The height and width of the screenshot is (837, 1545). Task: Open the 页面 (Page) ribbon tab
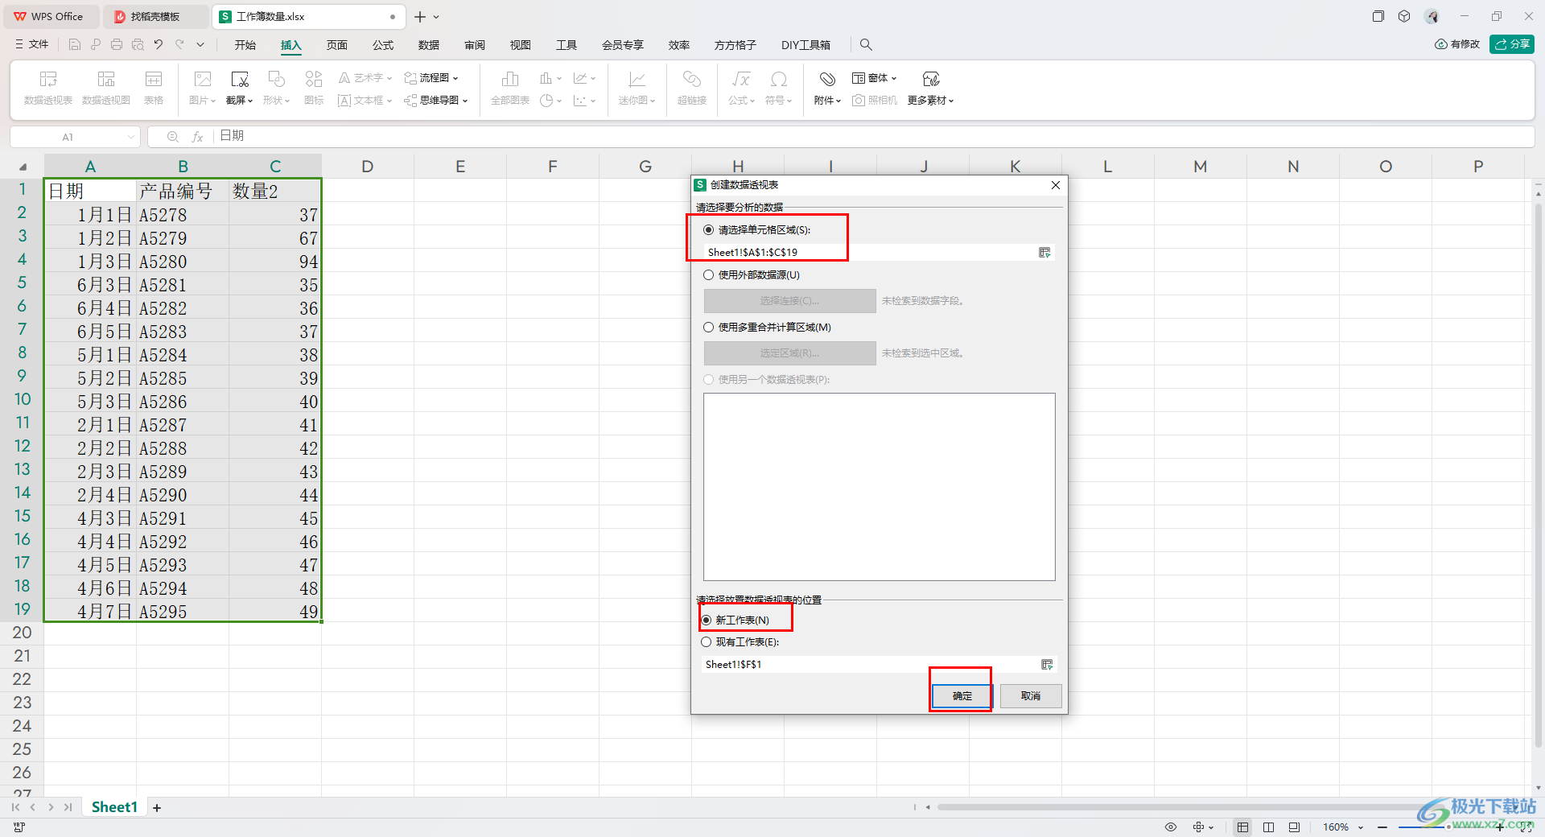point(337,45)
